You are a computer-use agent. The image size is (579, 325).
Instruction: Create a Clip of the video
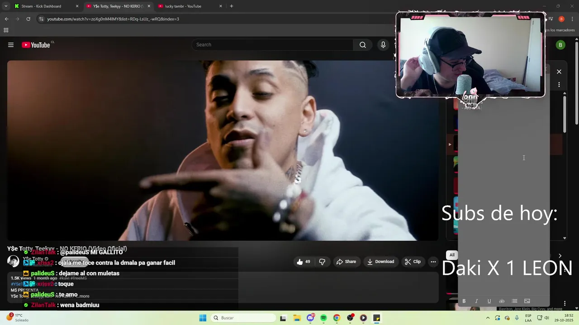pos(413,261)
